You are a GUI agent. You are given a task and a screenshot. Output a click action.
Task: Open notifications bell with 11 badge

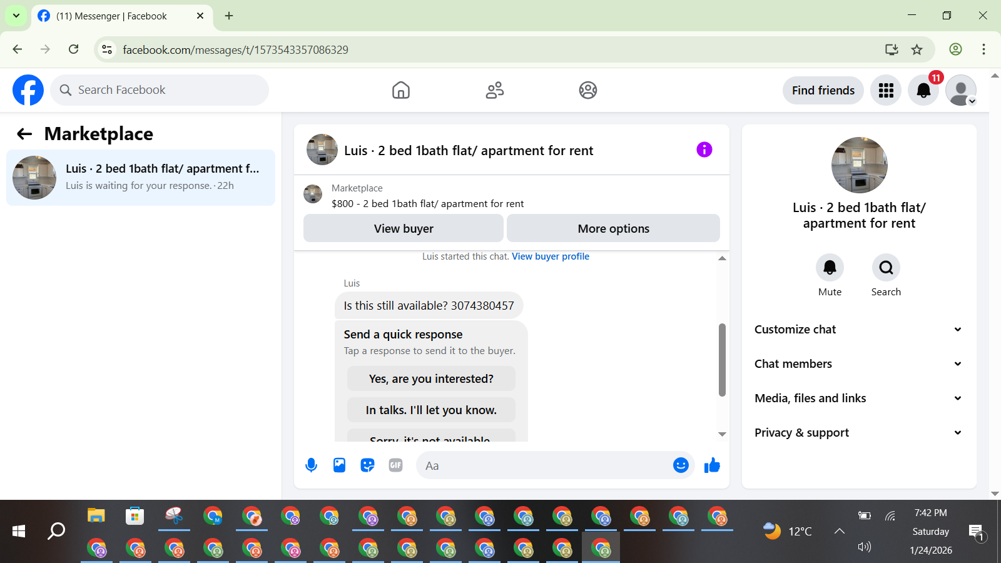point(923,90)
